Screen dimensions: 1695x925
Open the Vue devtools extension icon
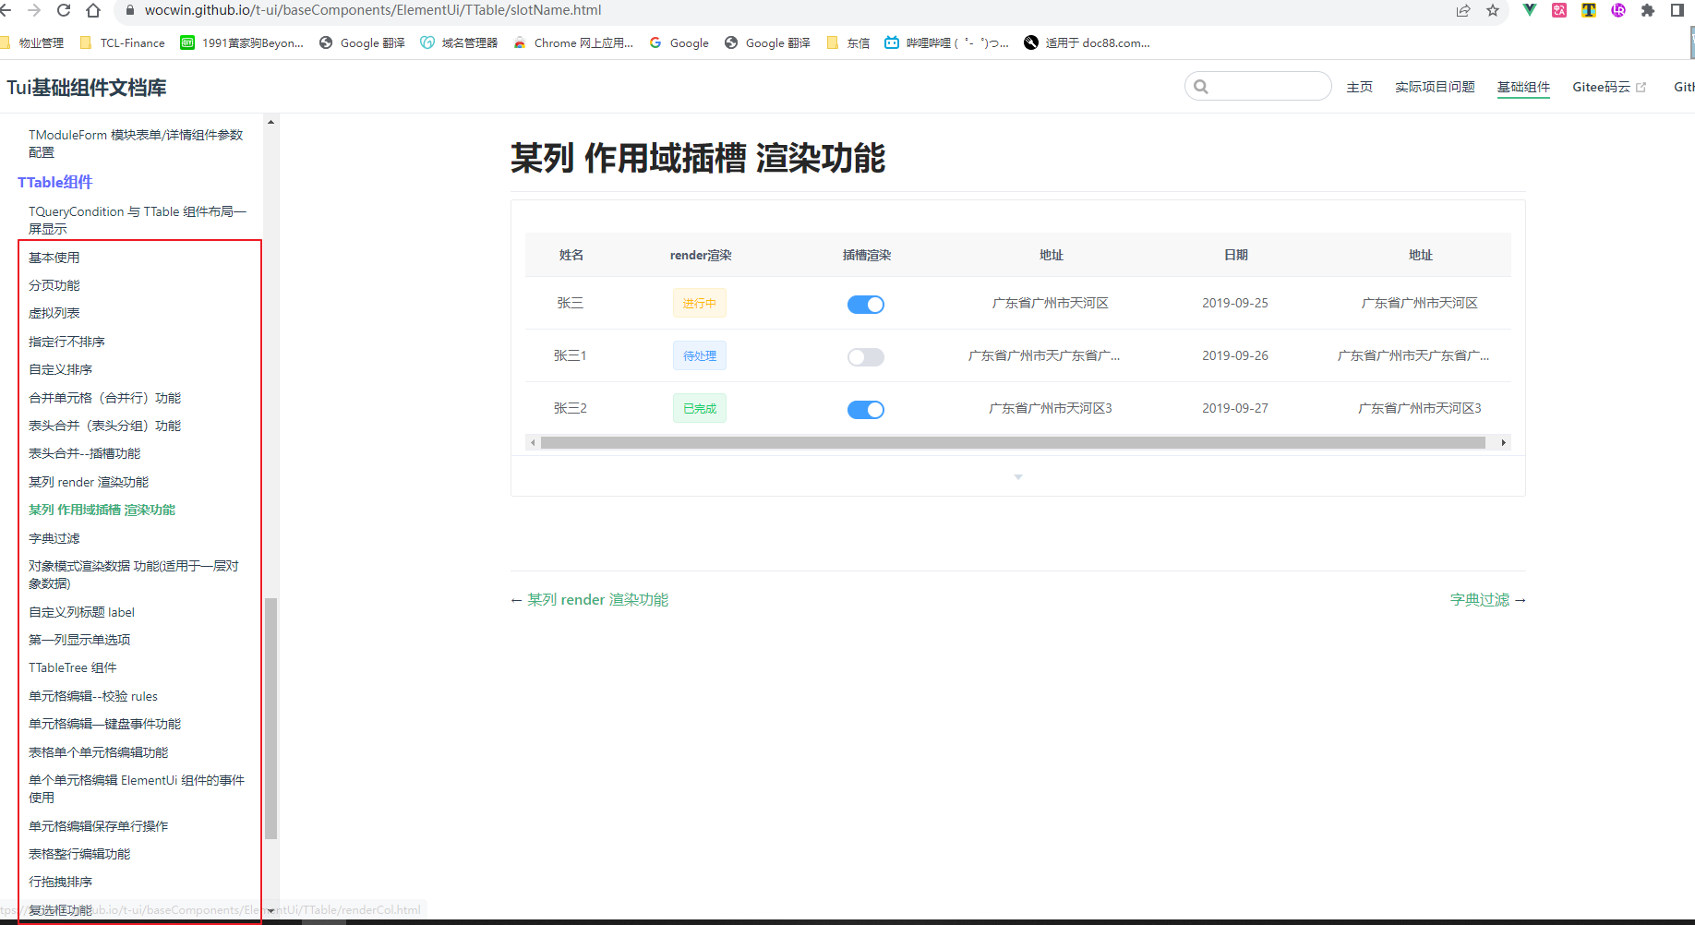pyautogui.click(x=1530, y=10)
